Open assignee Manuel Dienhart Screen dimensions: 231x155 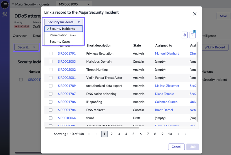click(167, 53)
